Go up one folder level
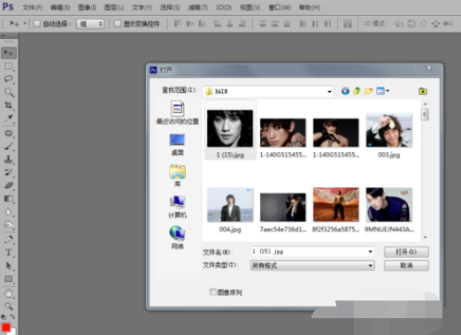 [x=357, y=91]
